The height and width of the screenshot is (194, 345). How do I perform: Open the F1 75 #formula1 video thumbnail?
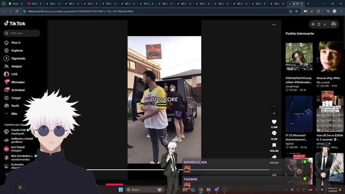[x=299, y=114]
